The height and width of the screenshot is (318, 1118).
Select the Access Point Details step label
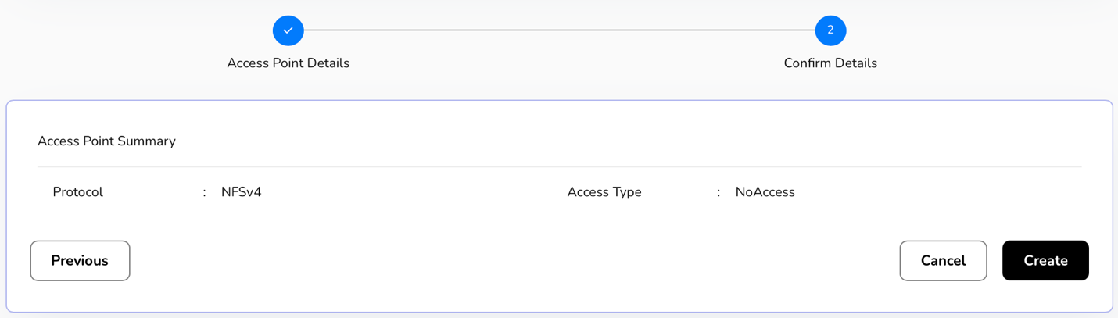tap(288, 63)
